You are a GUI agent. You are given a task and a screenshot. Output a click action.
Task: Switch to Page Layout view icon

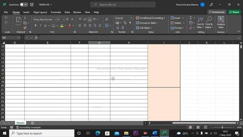click(198, 127)
